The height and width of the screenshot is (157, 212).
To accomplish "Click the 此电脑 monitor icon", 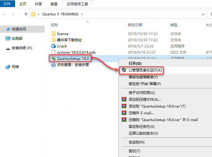I will tap(8, 39).
